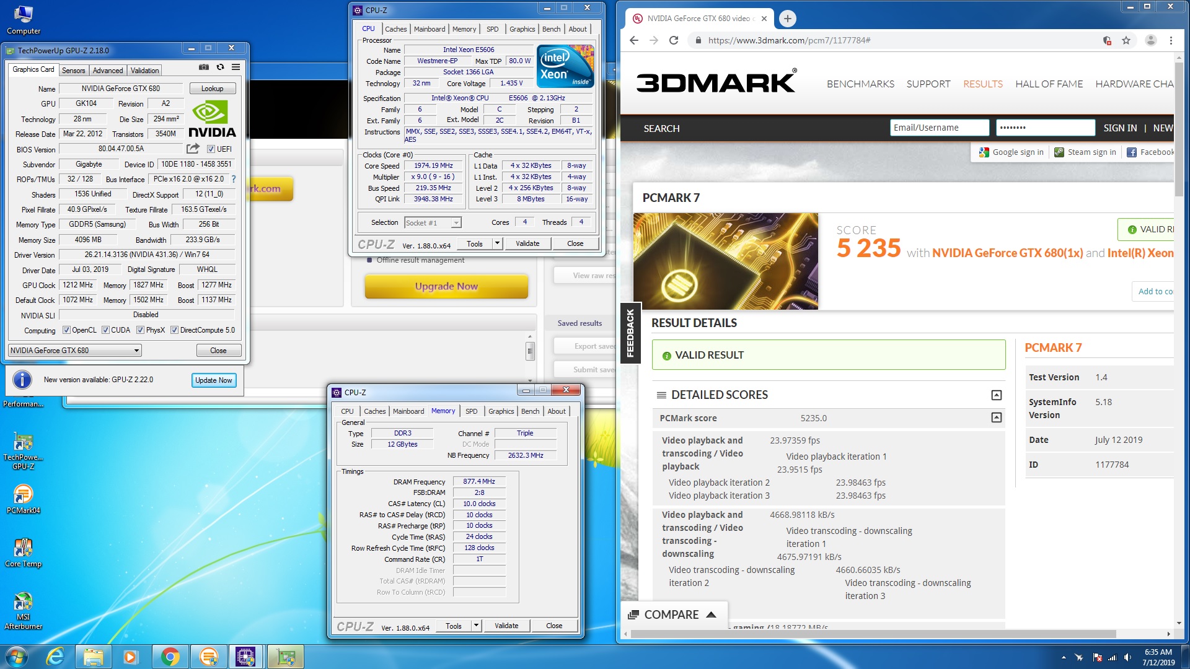Click the Email/Username field
Image resolution: width=1190 pixels, height=669 pixels.
tap(940, 128)
